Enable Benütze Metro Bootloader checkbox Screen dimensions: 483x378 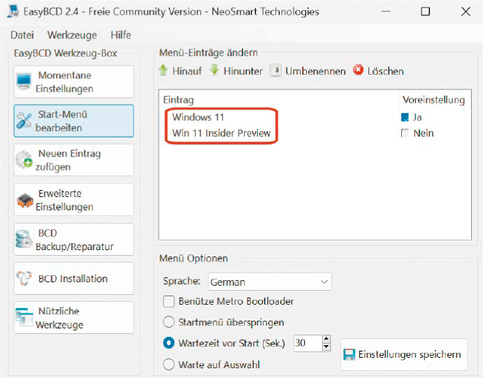(168, 301)
